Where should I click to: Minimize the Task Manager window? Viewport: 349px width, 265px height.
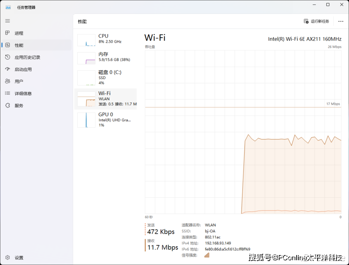[x=314, y=4]
